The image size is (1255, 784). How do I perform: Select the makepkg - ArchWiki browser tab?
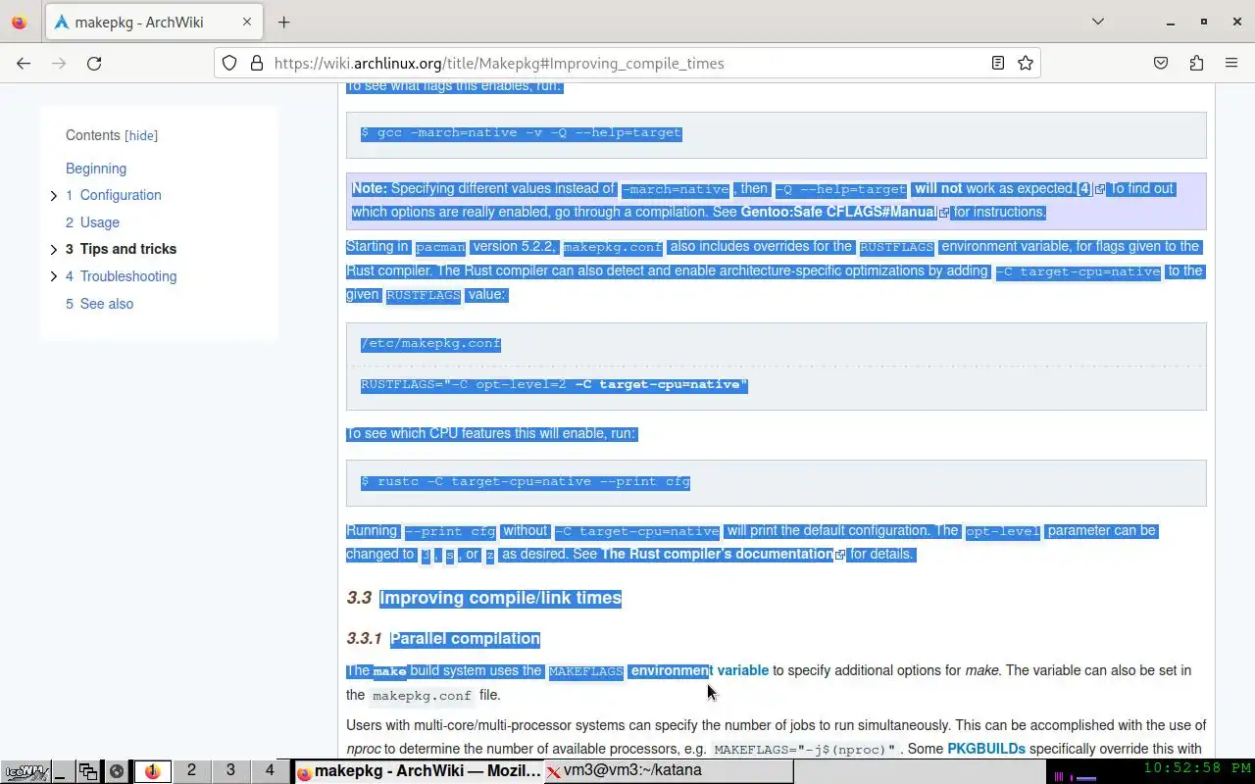click(153, 22)
